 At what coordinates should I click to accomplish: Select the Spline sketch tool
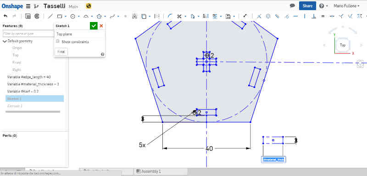click(112, 16)
